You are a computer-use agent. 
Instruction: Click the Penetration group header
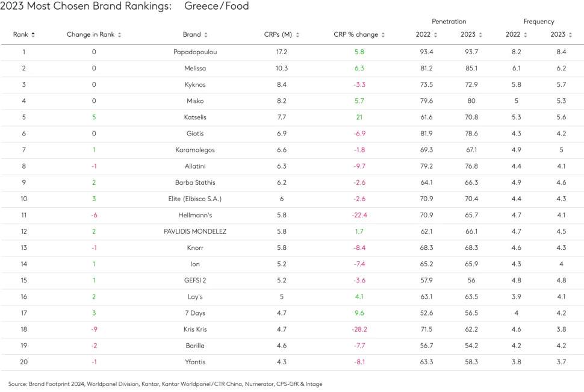(449, 22)
